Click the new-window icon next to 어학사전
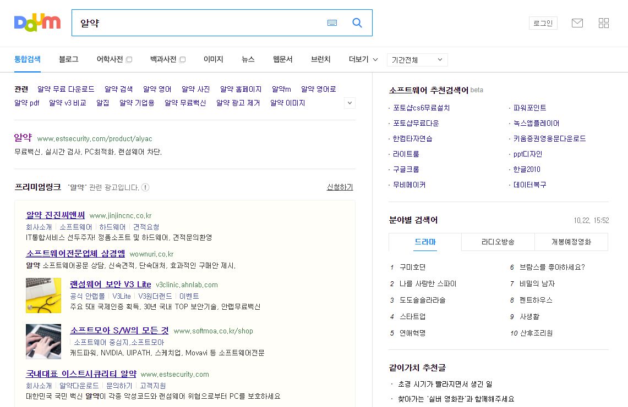The height and width of the screenshot is (407, 628). click(x=129, y=59)
